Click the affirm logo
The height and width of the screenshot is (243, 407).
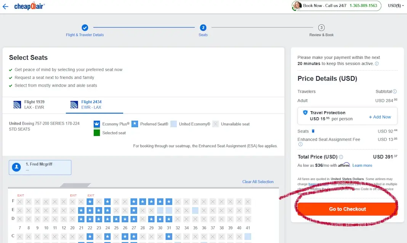344,165
